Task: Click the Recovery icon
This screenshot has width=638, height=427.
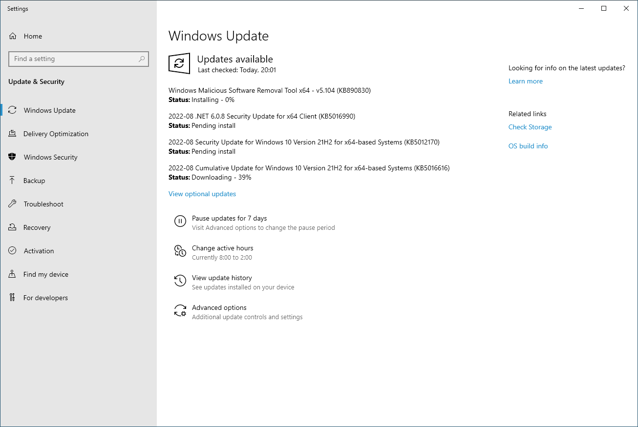Action: pyautogui.click(x=13, y=227)
